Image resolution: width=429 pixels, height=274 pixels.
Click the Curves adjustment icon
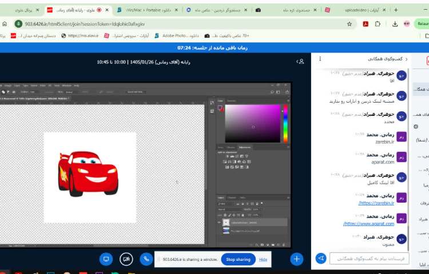pyautogui.click(x=237, y=156)
